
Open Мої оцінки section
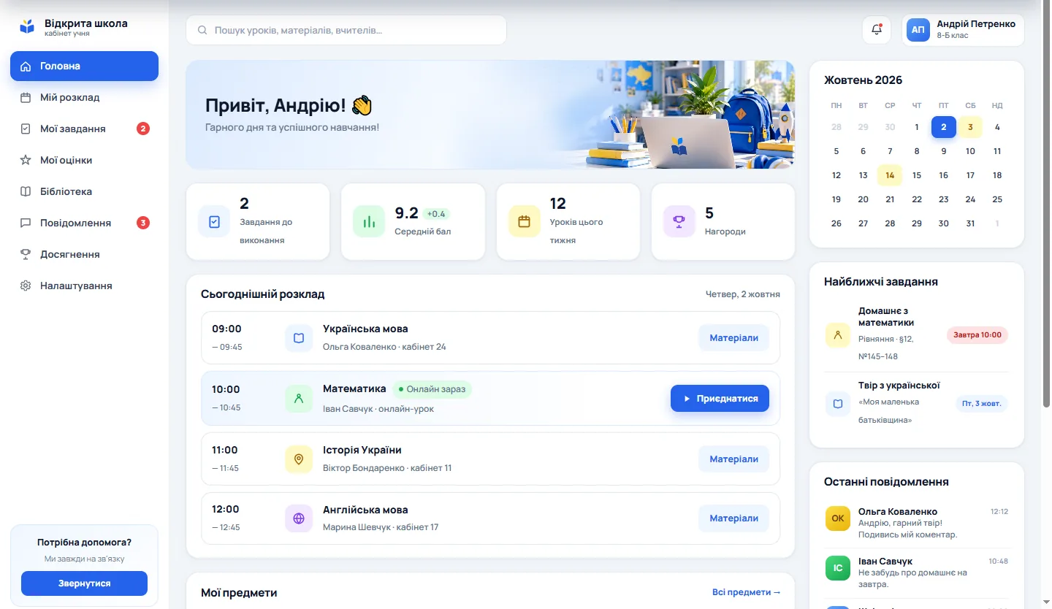(x=84, y=160)
